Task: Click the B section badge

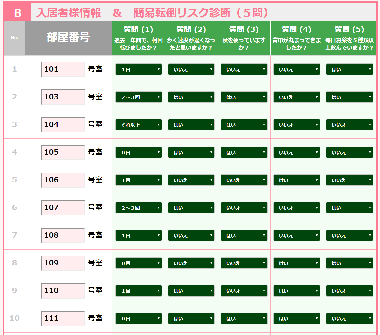Action: [17, 13]
